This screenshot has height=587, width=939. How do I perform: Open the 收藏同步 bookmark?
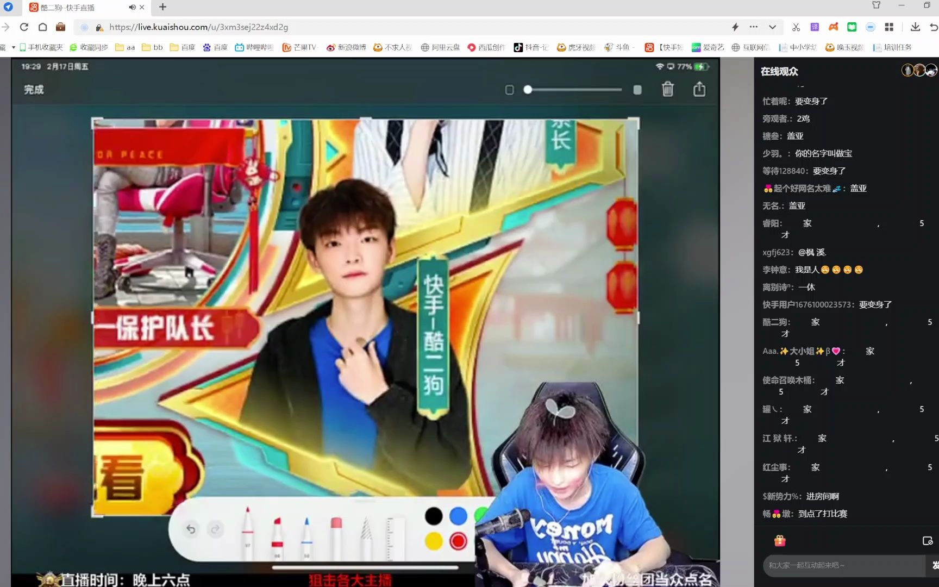[89, 48]
